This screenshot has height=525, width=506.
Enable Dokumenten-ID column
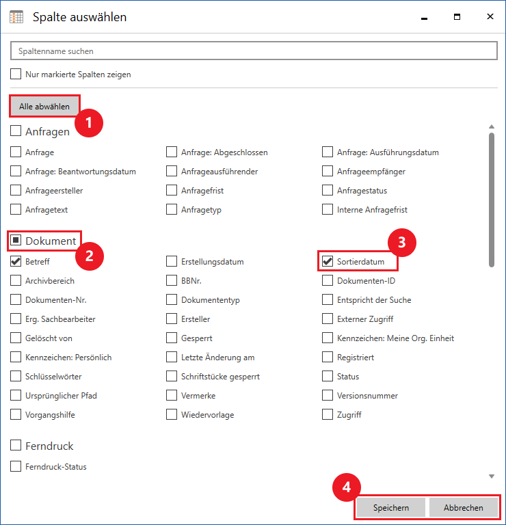point(327,280)
